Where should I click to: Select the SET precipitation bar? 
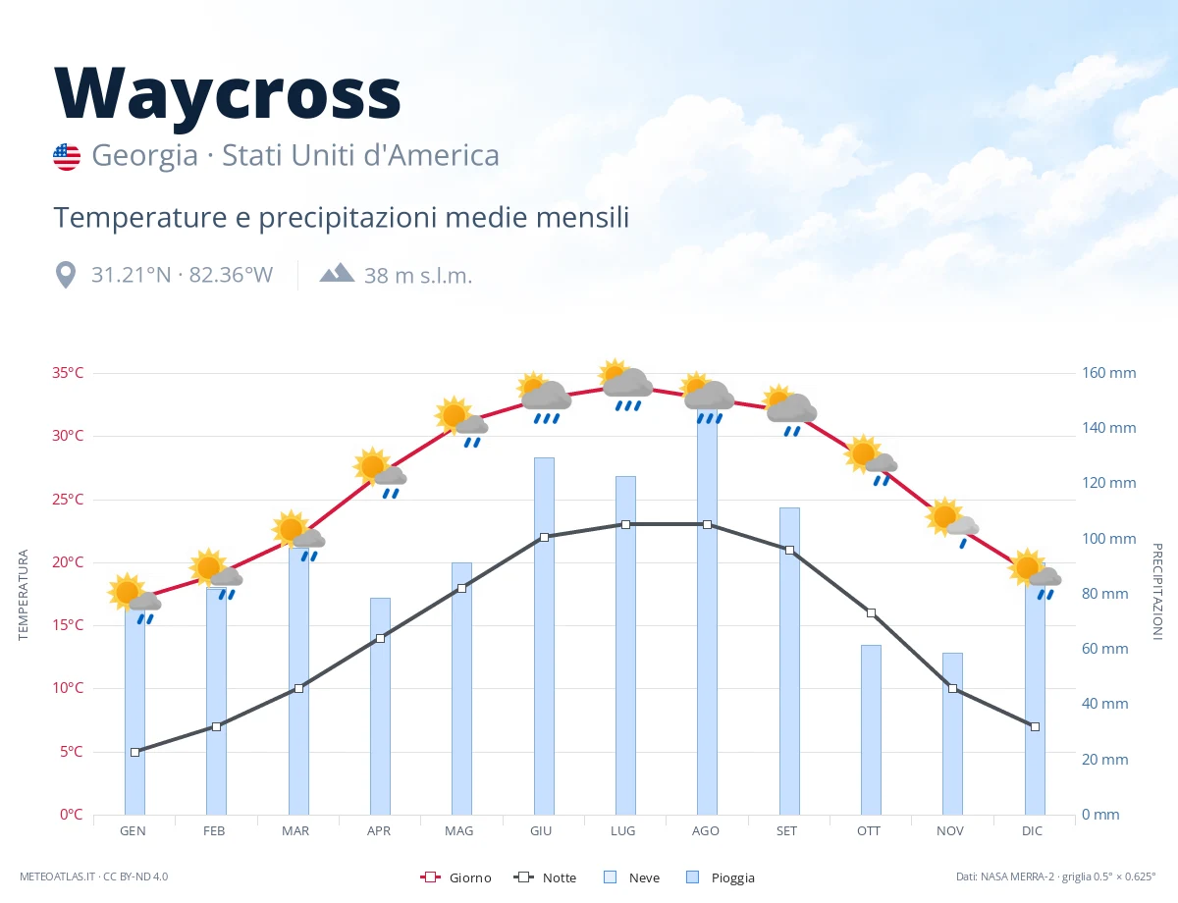(x=789, y=662)
